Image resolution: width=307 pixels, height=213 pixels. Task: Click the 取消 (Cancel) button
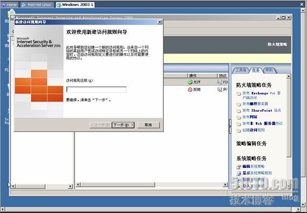[x=148, y=125]
